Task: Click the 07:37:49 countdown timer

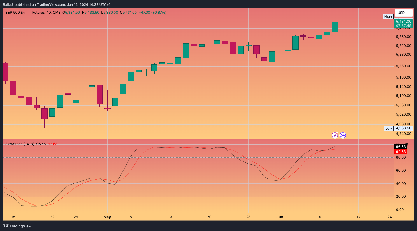Action: [x=404, y=26]
